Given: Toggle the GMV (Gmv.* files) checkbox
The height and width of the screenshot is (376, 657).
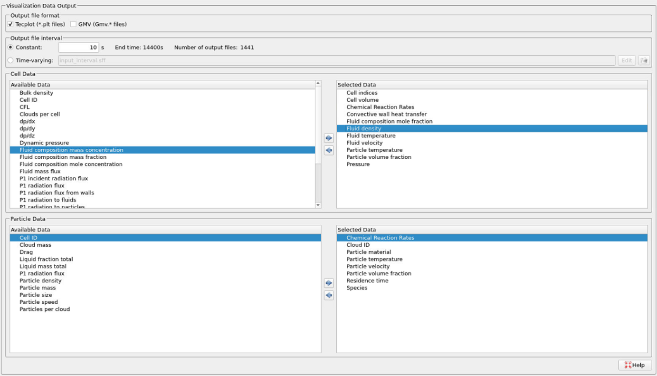Looking at the screenshot, I should [74, 24].
